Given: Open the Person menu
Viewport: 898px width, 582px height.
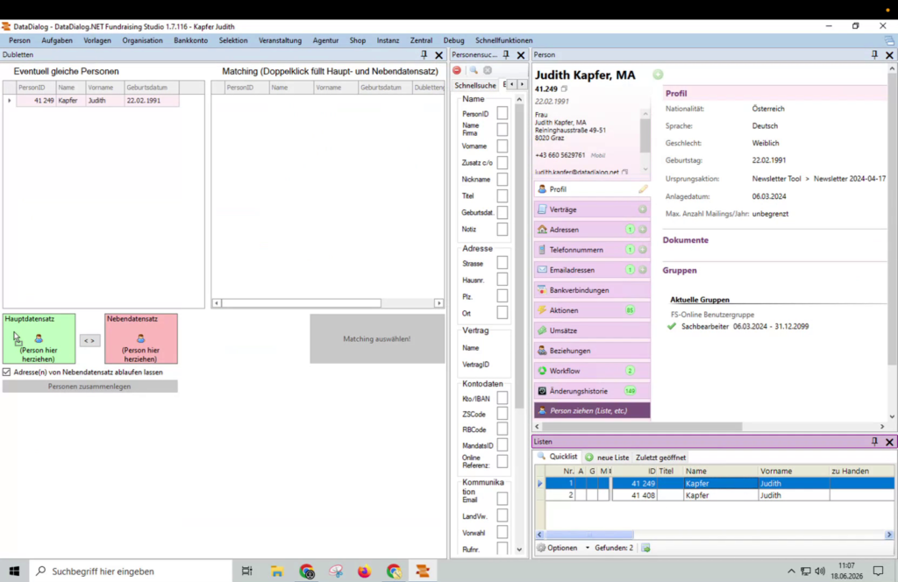Looking at the screenshot, I should click(19, 40).
